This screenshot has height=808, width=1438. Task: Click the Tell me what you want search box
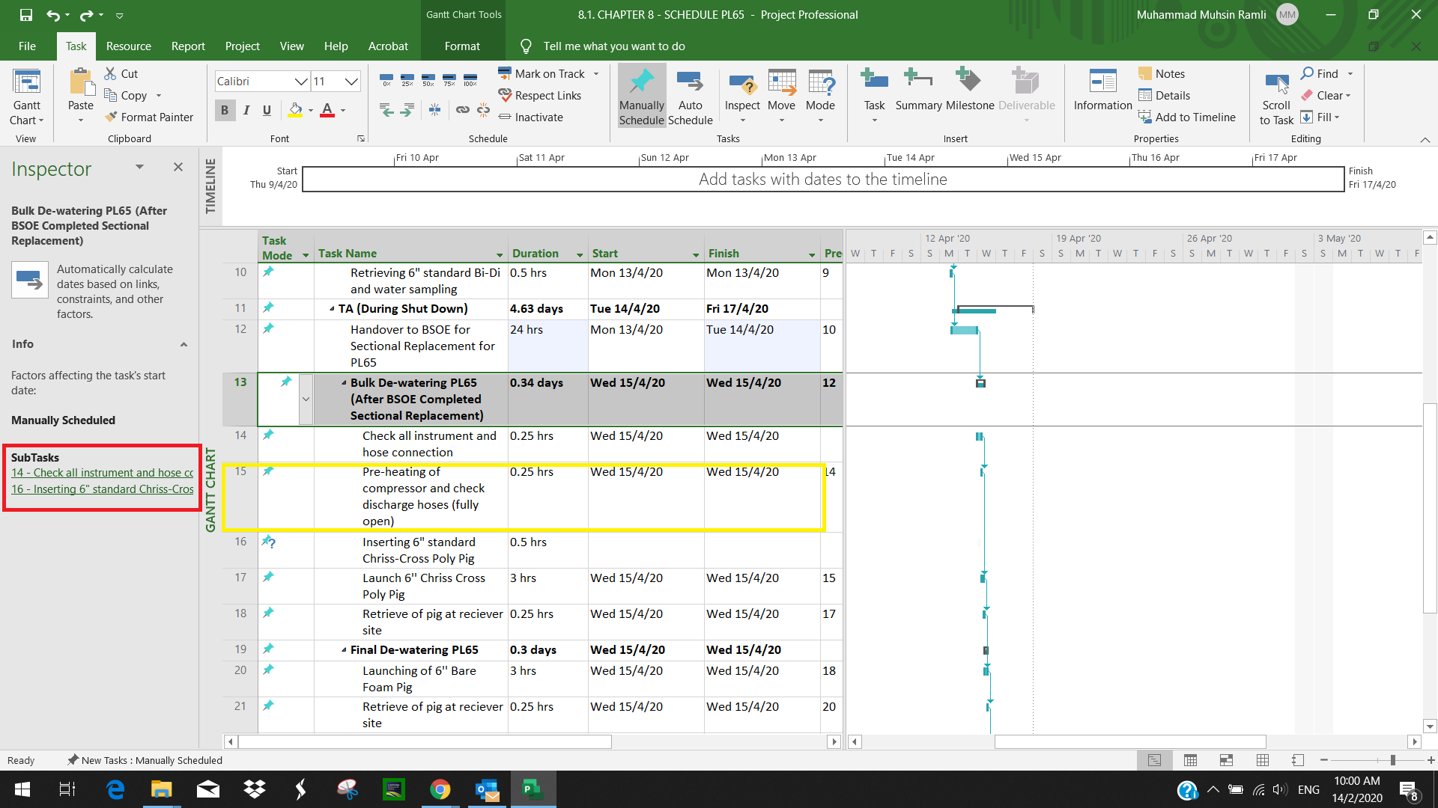(x=614, y=46)
